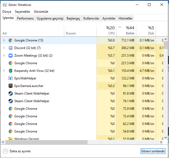The height and width of the screenshot is (158, 169).
Task: Sort by the Bellek column header
Action: tap(126, 31)
